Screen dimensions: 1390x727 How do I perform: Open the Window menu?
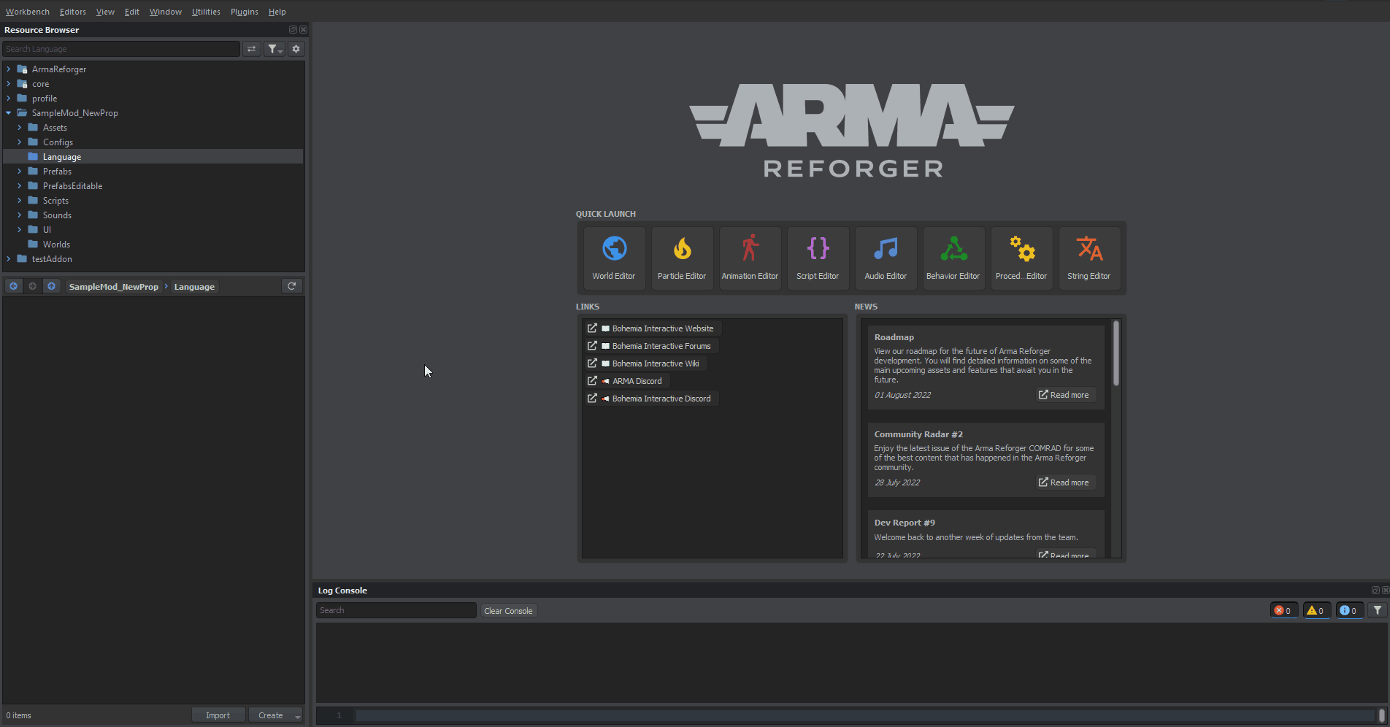coord(166,12)
